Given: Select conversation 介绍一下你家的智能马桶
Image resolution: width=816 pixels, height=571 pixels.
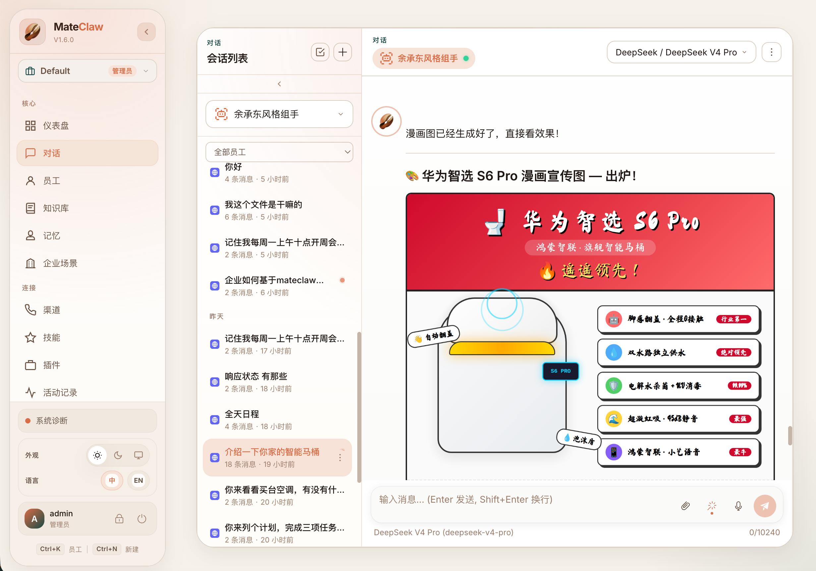Looking at the screenshot, I should pos(277,458).
